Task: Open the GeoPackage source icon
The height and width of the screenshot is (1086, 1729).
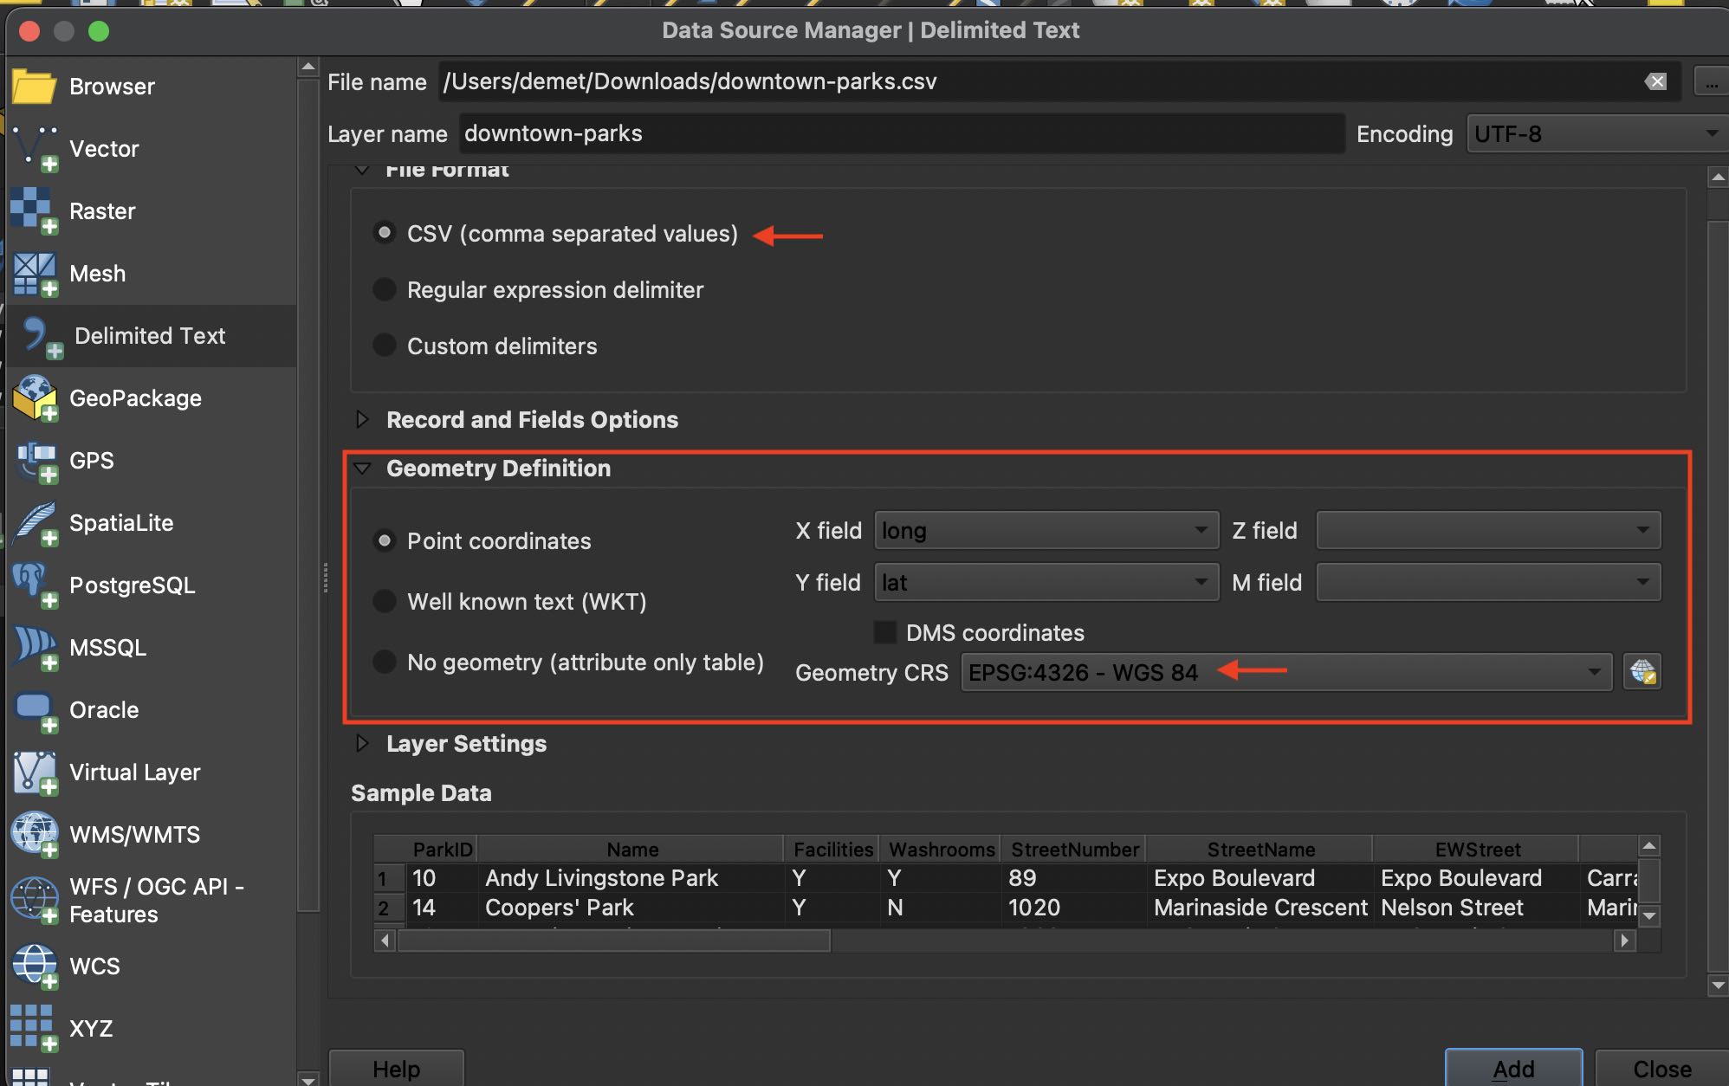Action: click(35, 398)
